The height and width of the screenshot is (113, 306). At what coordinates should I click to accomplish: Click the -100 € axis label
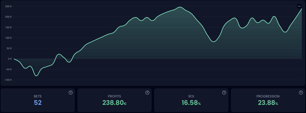point(8,80)
